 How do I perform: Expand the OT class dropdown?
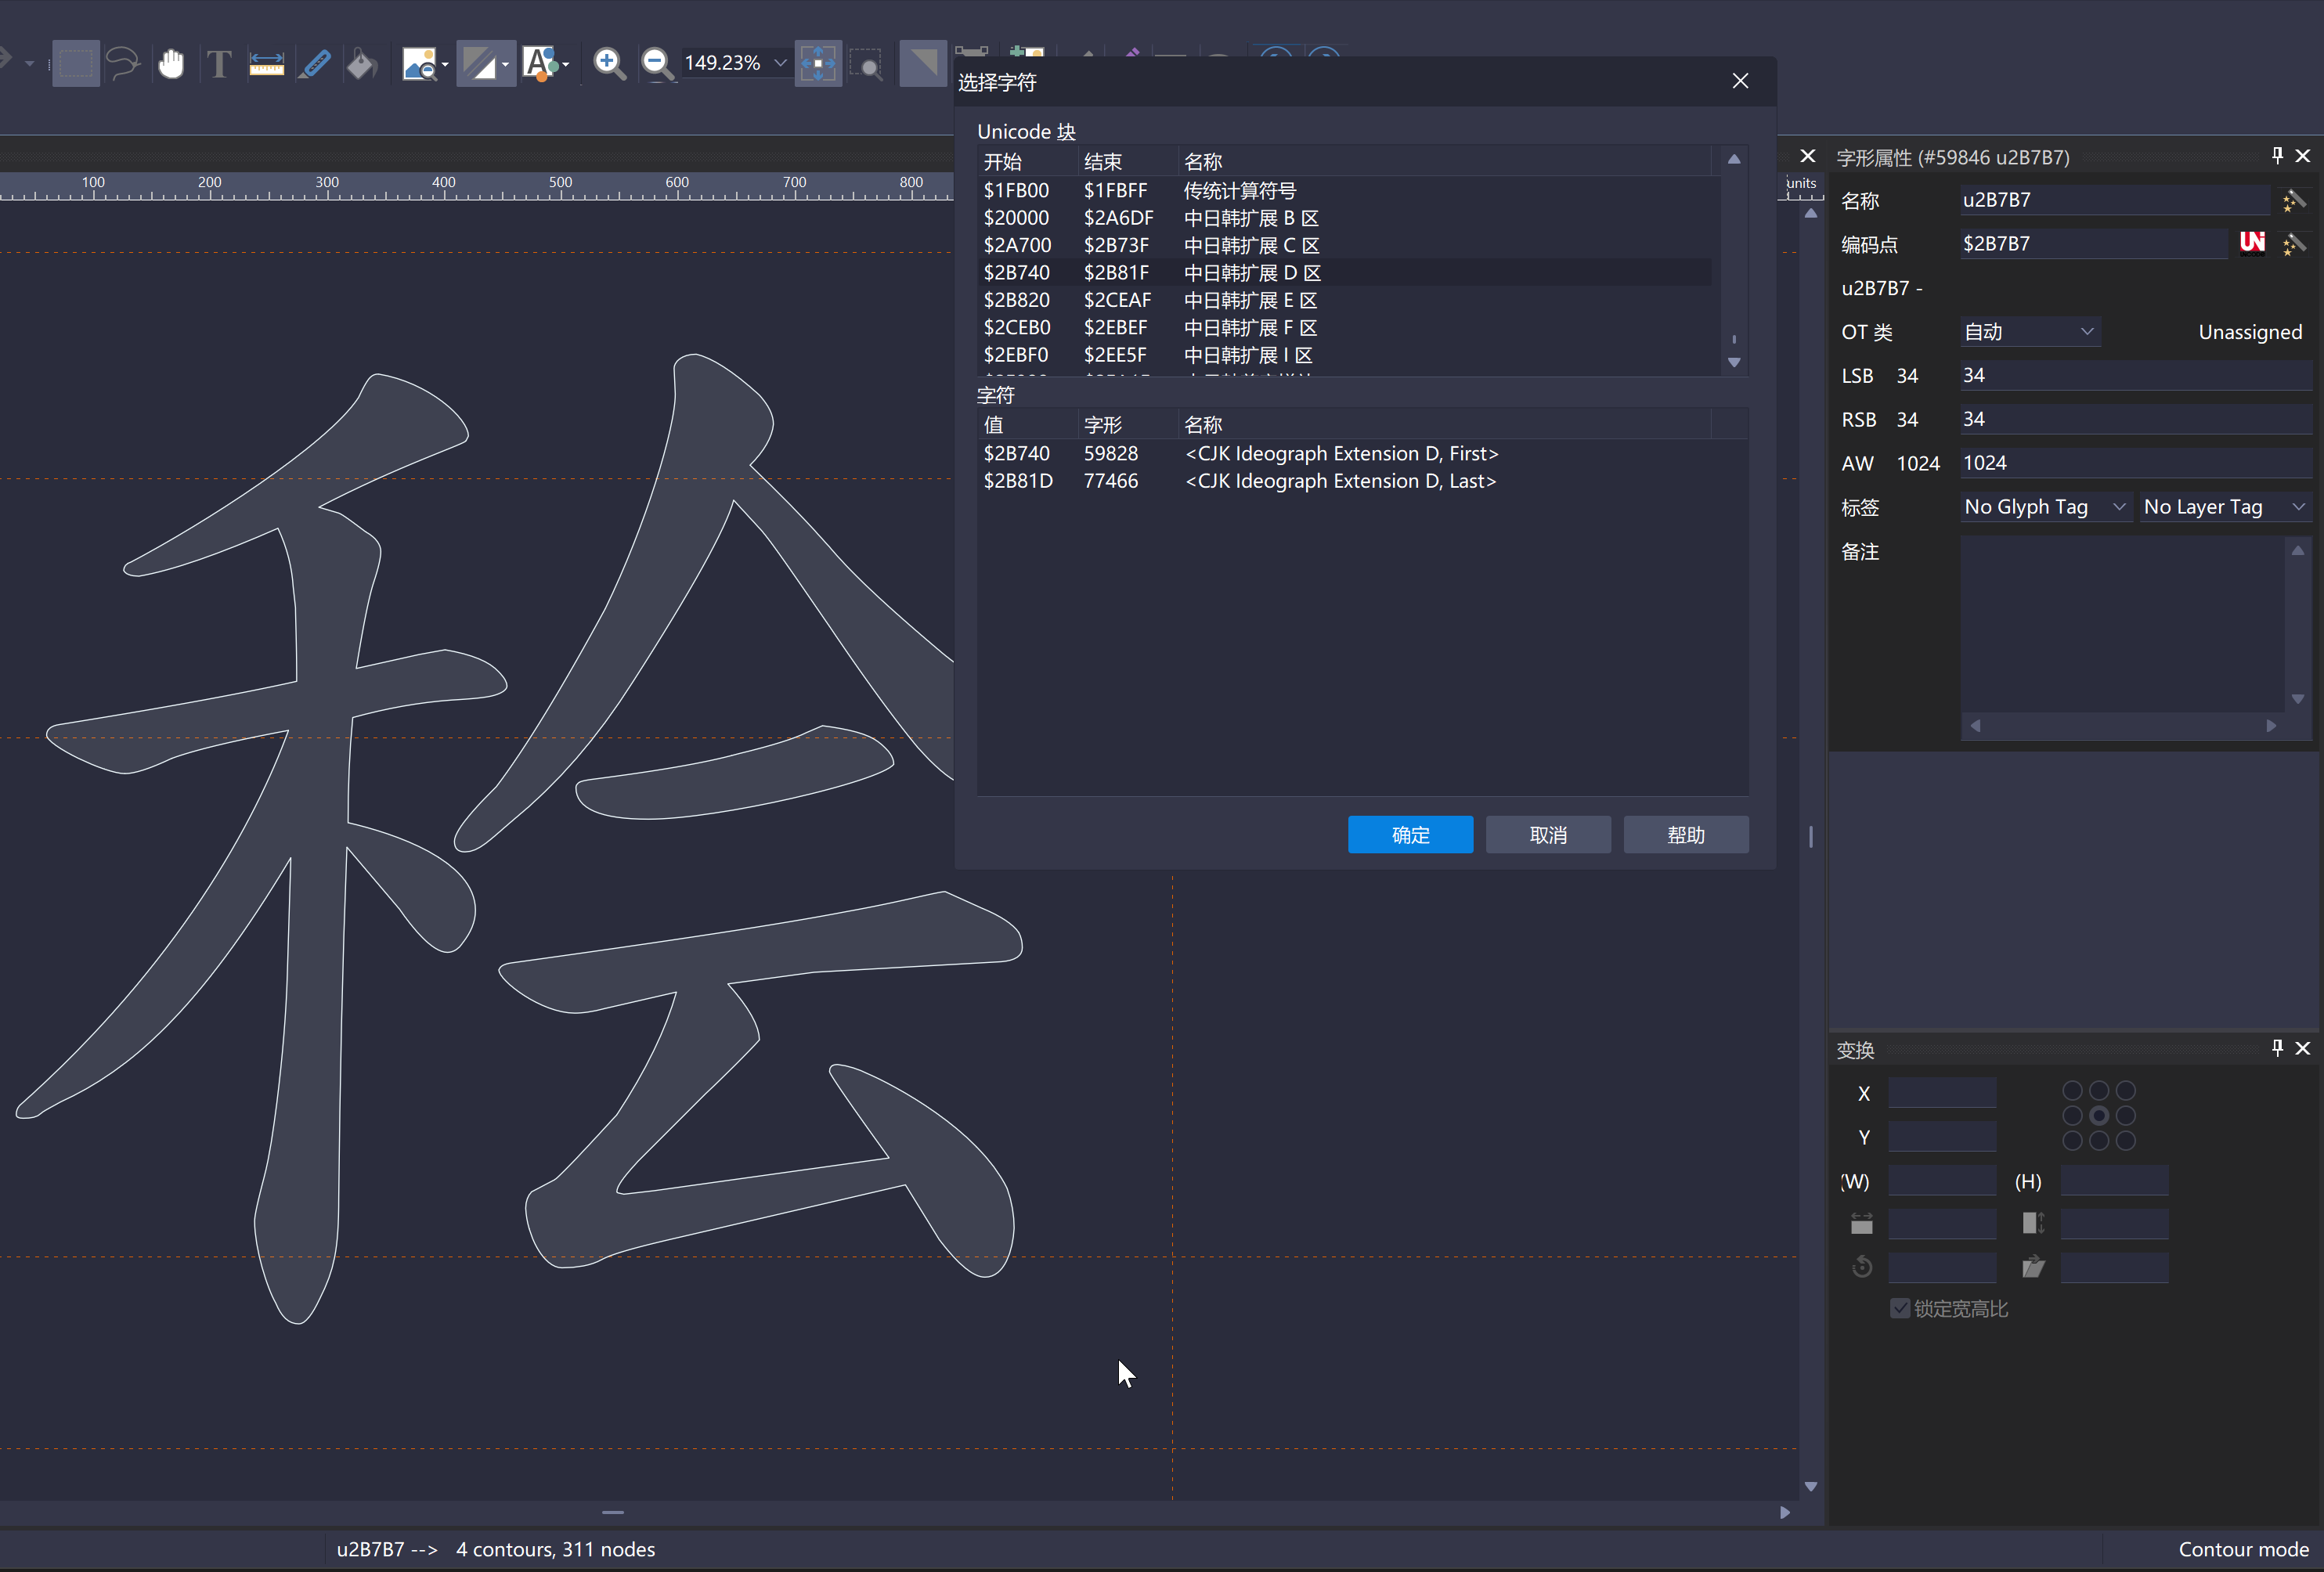point(2029,332)
